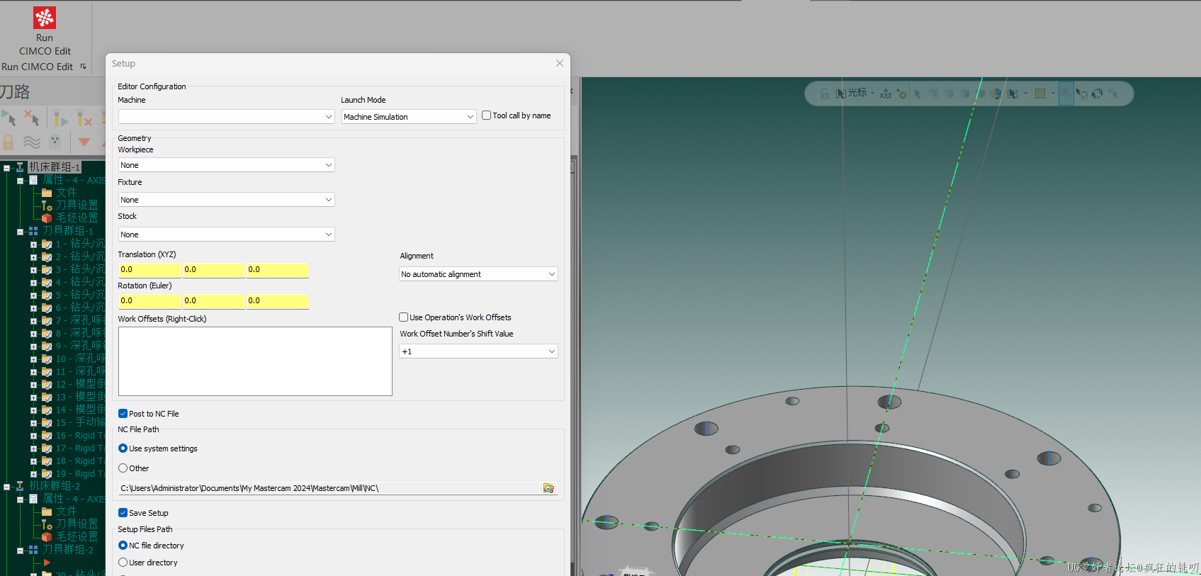Click the NC file path text field

point(329,488)
